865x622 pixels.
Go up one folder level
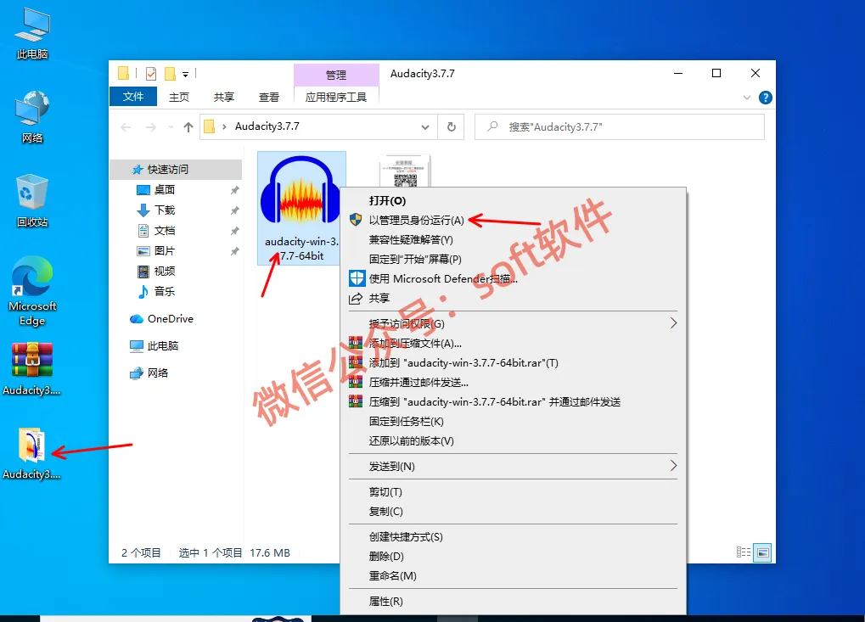point(188,127)
